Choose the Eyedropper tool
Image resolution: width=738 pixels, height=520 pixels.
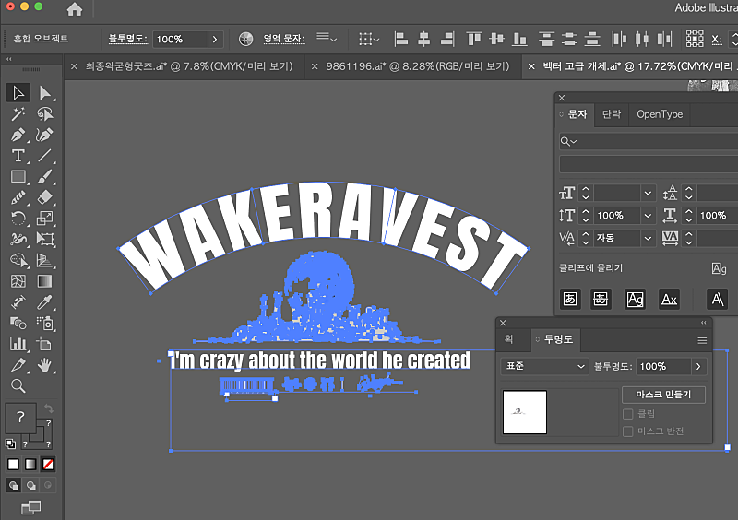coord(44,302)
